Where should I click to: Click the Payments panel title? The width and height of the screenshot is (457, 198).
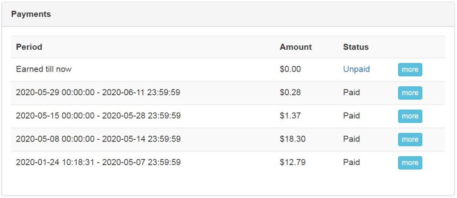(31, 14)
